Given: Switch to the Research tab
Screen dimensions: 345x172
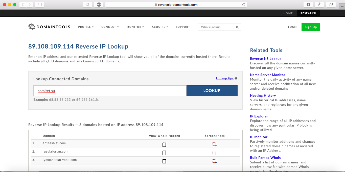Looking at the screenshot, I should point(308,13).
